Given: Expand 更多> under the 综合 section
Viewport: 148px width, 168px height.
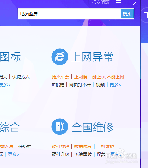Looking at the screenshot, I should (14, 155).
